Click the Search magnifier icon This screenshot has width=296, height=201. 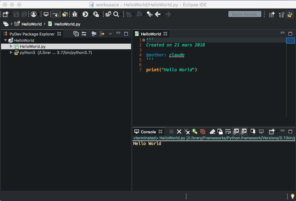coord(116,14)
